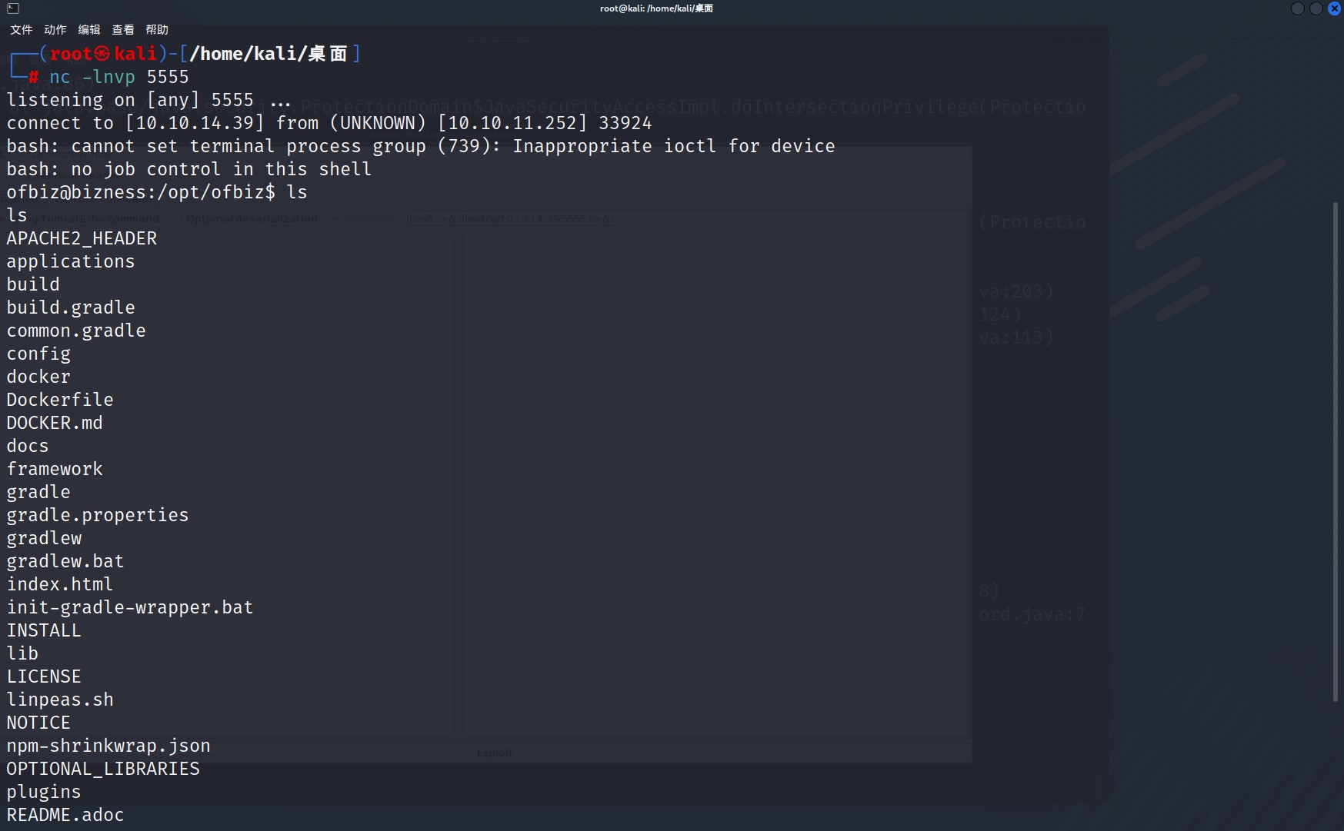Open the 查看 menu
The height and width of the screenshot is (831, 1344).
(123, 29)
